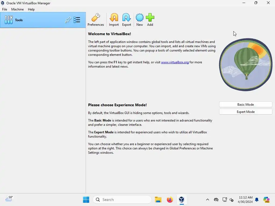Choose Basic Mode button
This screenshot has height=206, width=275.
(x=245, y=104)
